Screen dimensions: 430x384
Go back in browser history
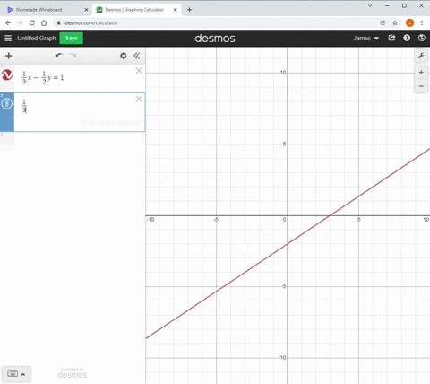tap(8, 22)
